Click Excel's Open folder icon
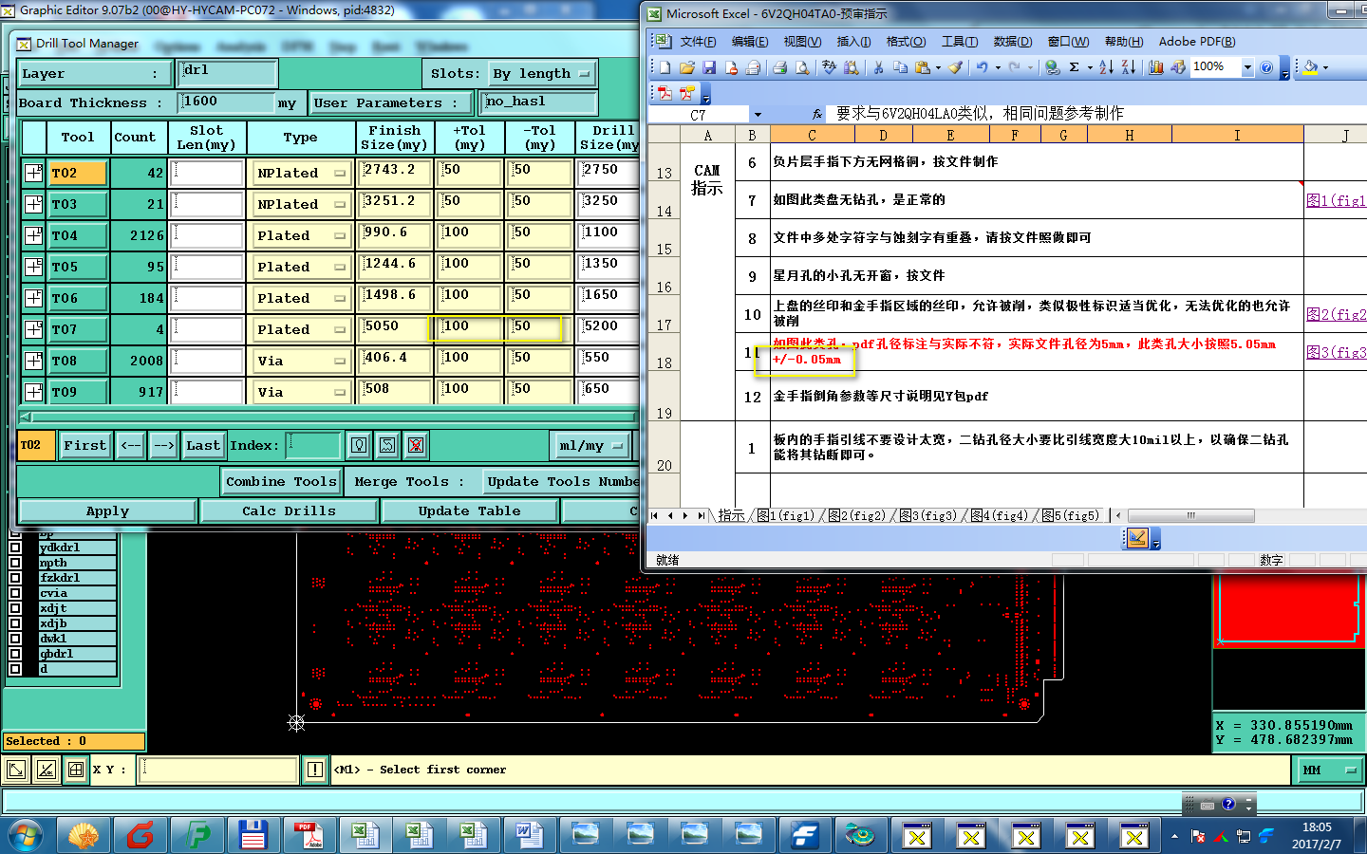This screenshot has width=1367, height=854. 687,67
